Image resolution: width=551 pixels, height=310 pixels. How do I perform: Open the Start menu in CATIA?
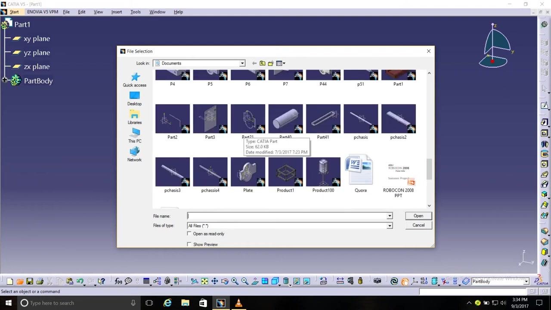tap(14, 12)
